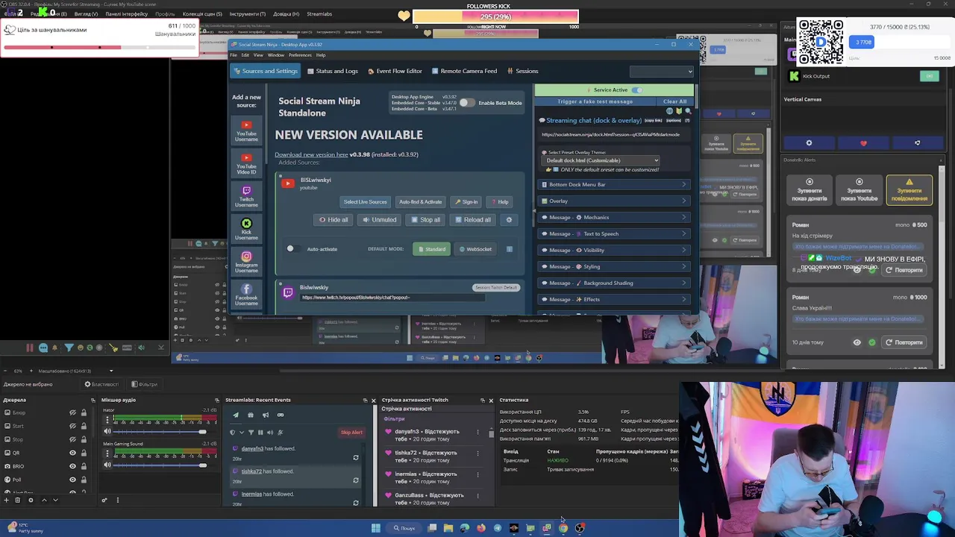Open Windows Start menu
Image resolution: width=955 pixels, height=537 pixels.
376,528
